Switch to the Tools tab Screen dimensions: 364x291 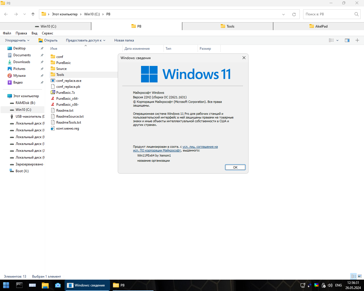(x=227, y=26)
